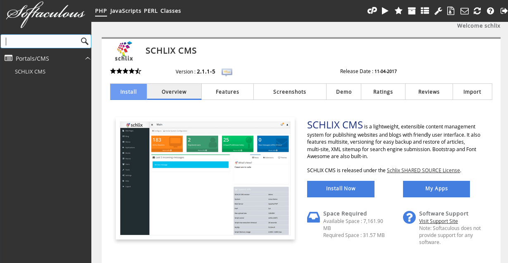Image resolution: width=508 pixels, height=263 pixels.
Task: Switch to PERL scripts menu
Action: click(x=151, y=11)
